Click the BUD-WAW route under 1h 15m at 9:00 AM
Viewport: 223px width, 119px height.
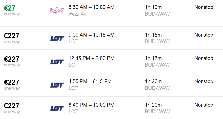pyautogui.click(x=157, y=41)
